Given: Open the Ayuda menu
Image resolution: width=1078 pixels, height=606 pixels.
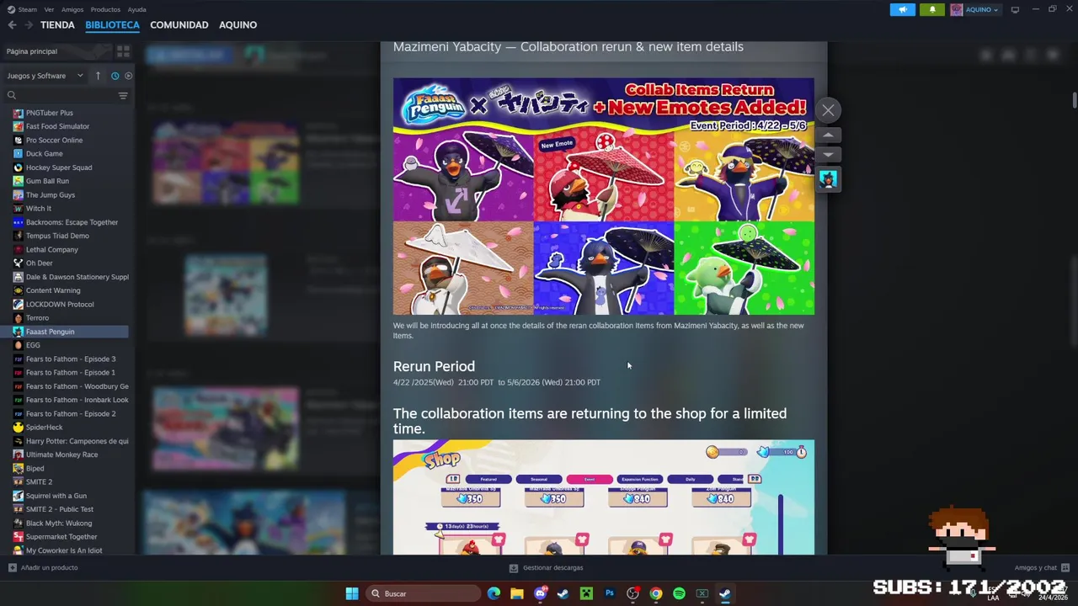Looking at the screenshot, I should click(137, 9).
